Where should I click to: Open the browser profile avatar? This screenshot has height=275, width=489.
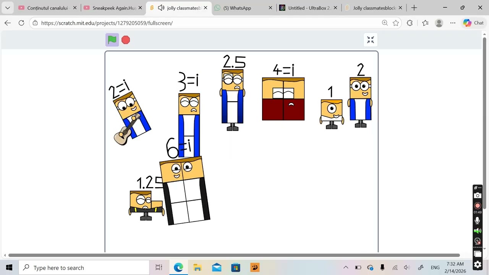tap(439, 23)
